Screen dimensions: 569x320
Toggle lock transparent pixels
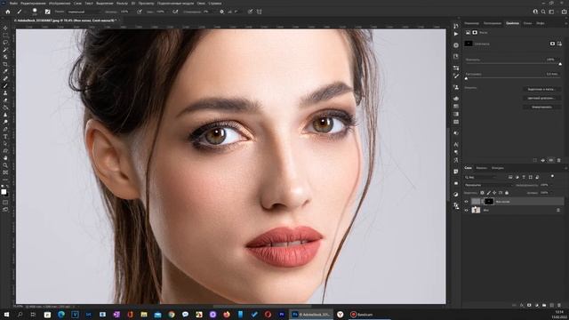pos(482,193)
